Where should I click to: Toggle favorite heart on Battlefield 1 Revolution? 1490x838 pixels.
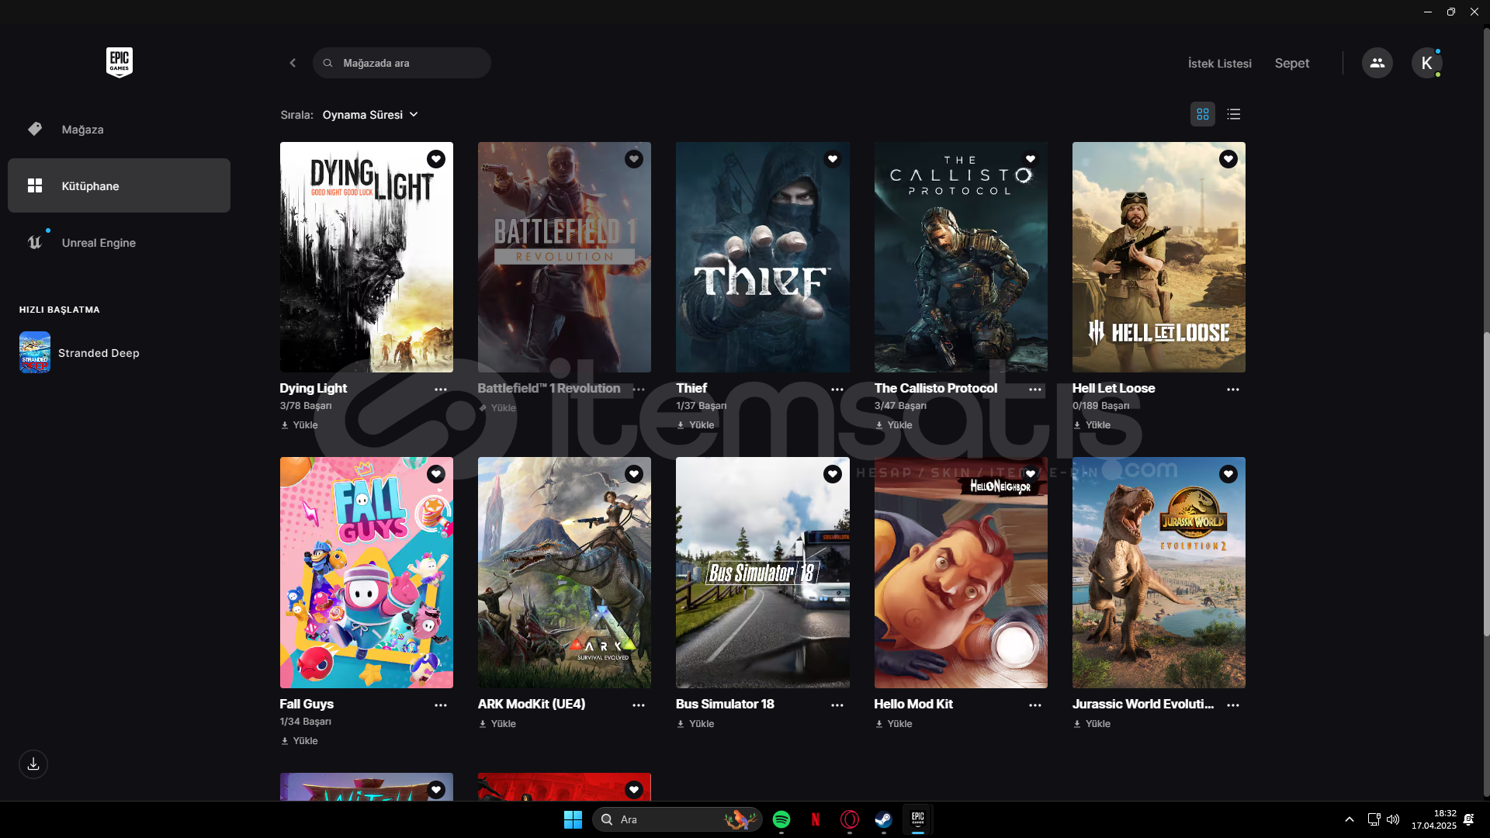634,159
